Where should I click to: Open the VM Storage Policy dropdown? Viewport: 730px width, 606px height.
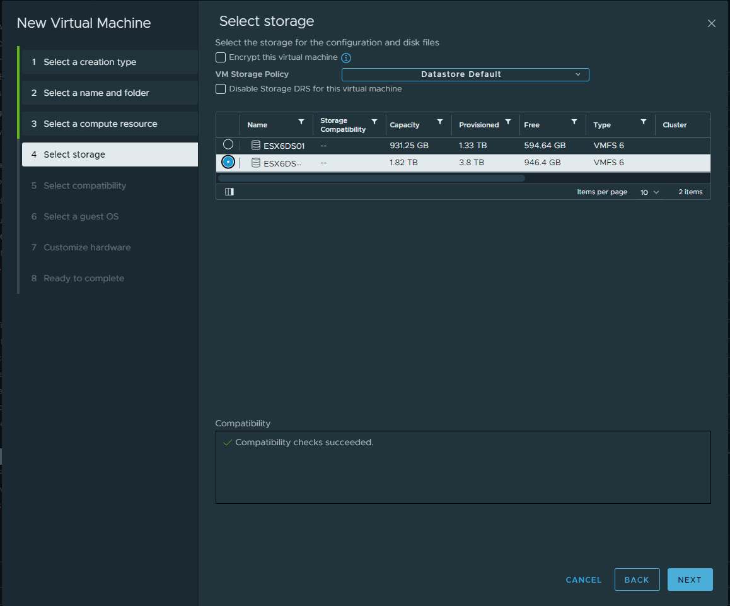point(465,74)
